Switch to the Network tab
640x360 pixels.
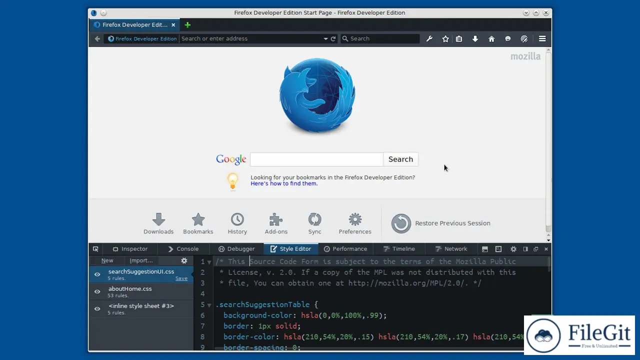tap(450, 248)
